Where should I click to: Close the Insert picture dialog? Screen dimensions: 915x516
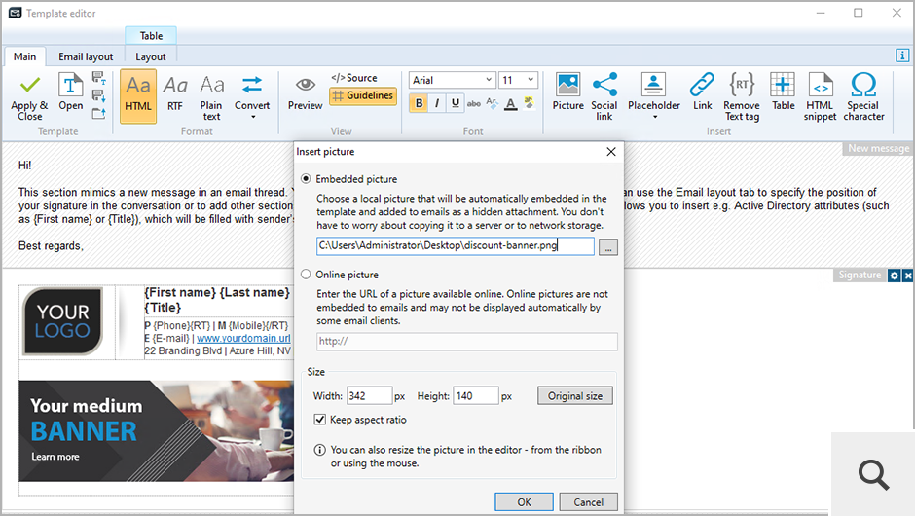click(x=611, y=152)
